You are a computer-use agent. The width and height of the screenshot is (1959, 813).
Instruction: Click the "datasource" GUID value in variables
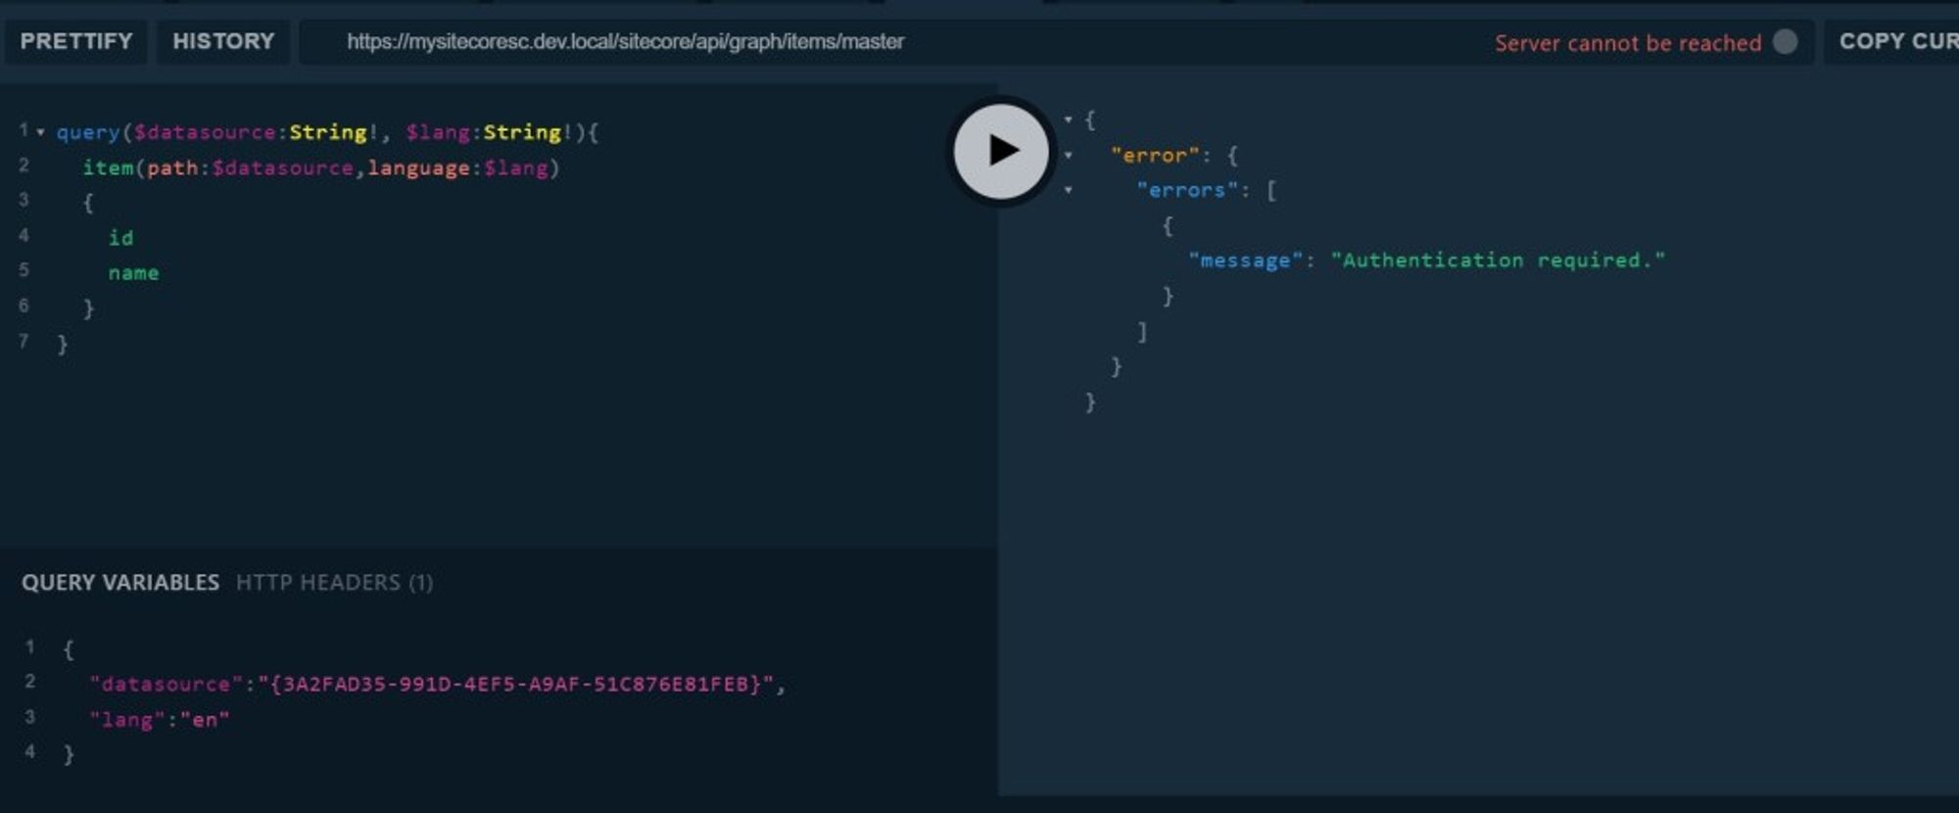516,684
